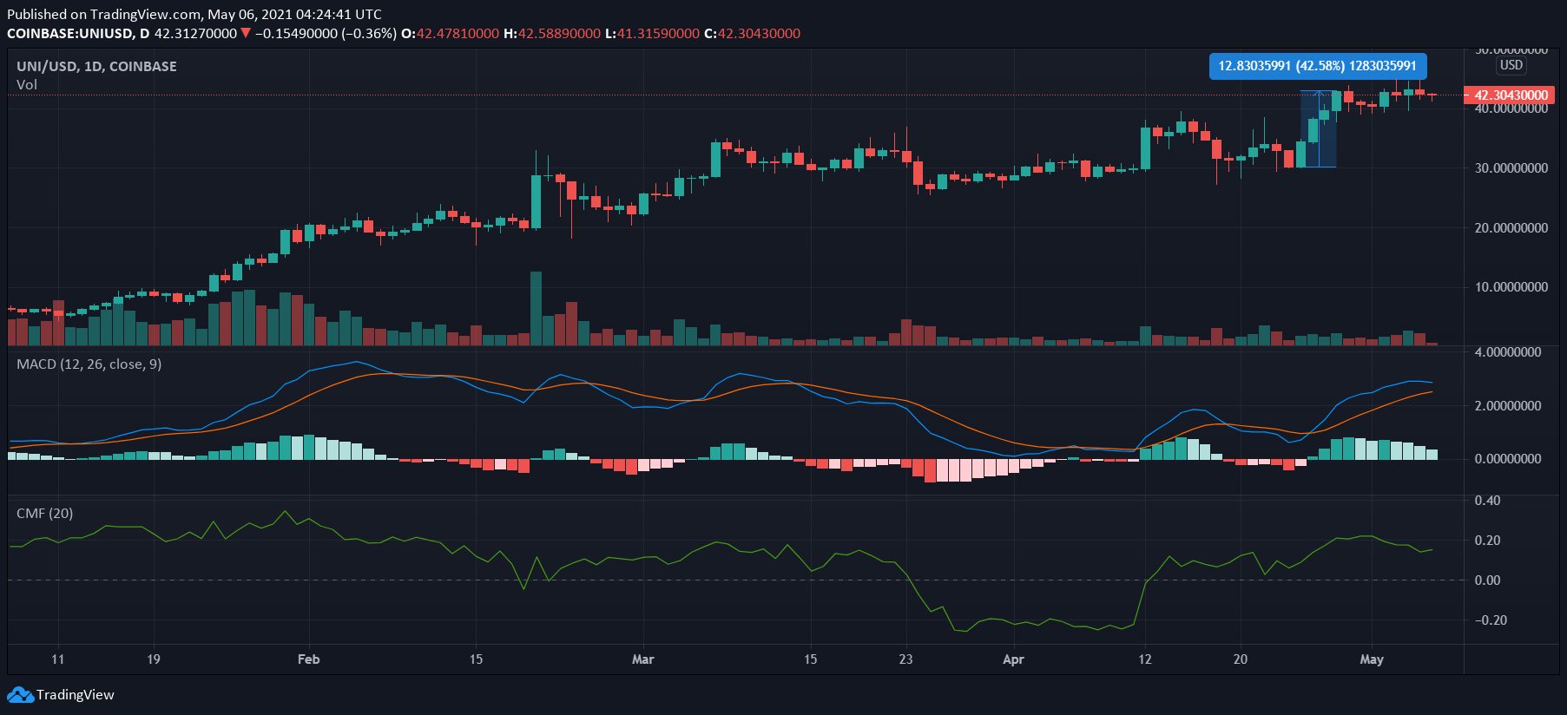This screenshot has width=1567, height=715.
Task: Click the blue shaded measurement box on chart
Action: (1318, 128)
